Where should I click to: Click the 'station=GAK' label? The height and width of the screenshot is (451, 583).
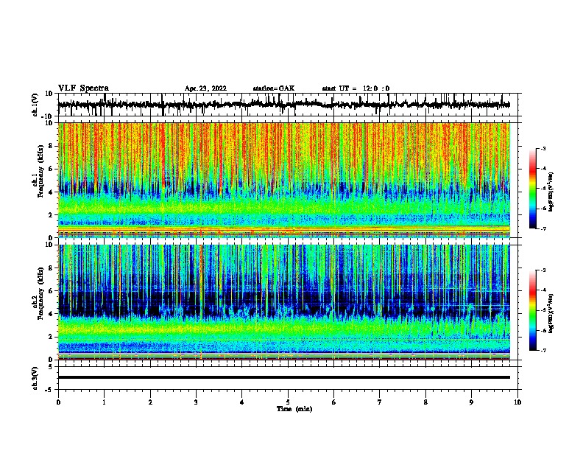pyautogui.click(x=274, y=88)
